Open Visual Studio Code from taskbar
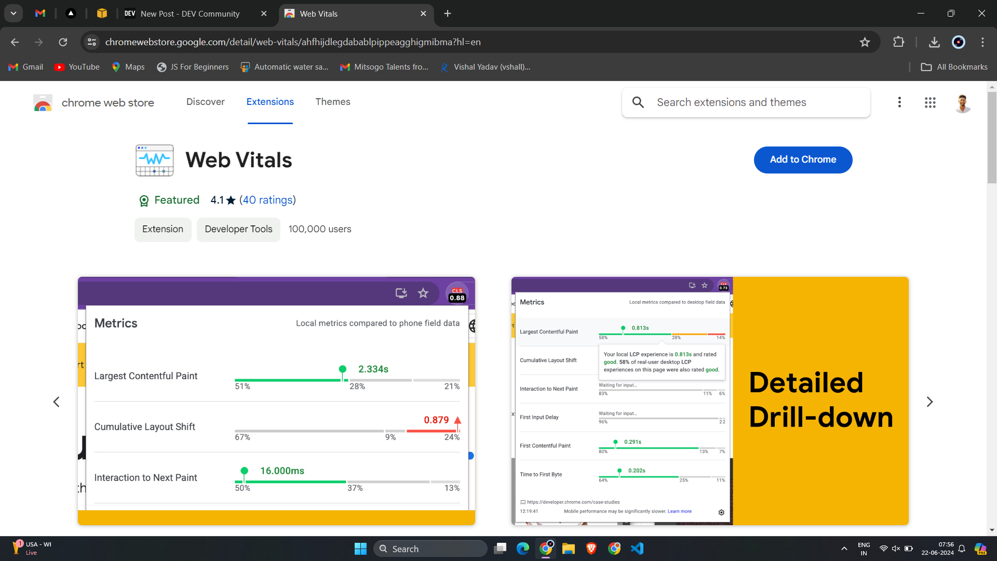The image size is (997, 561). (x=637, y=549)
